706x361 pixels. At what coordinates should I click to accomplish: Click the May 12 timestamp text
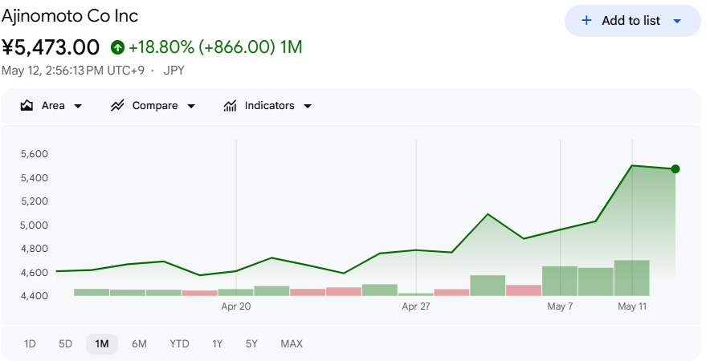(73, 71)
